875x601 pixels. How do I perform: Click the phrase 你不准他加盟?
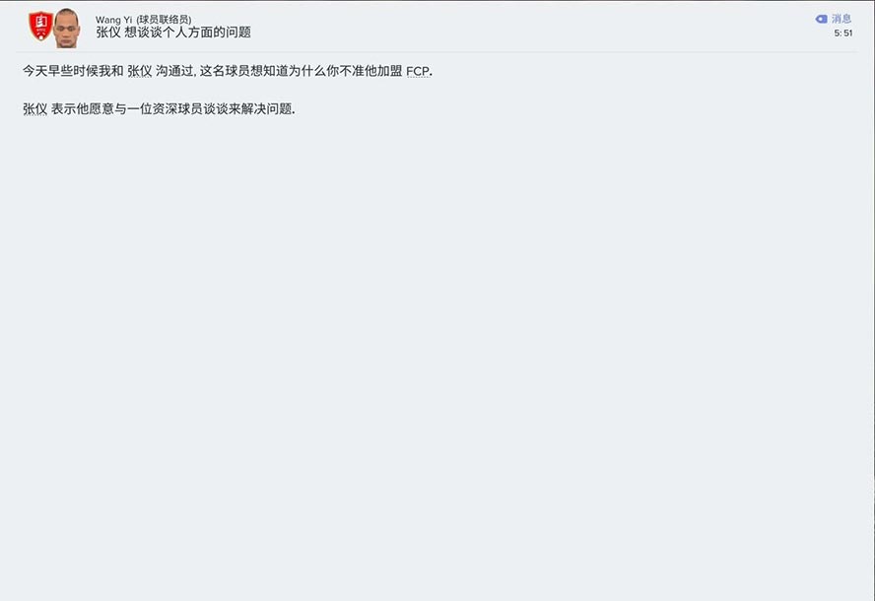pyautogui.click(x=365, y=71)
